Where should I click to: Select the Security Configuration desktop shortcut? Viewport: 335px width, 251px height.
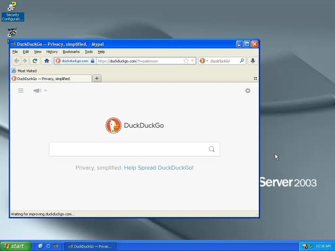(13, 11)
